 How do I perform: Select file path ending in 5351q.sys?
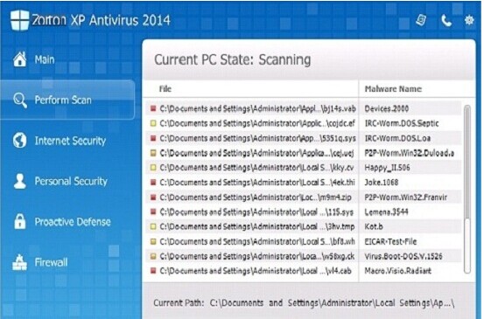click(257, 138)
